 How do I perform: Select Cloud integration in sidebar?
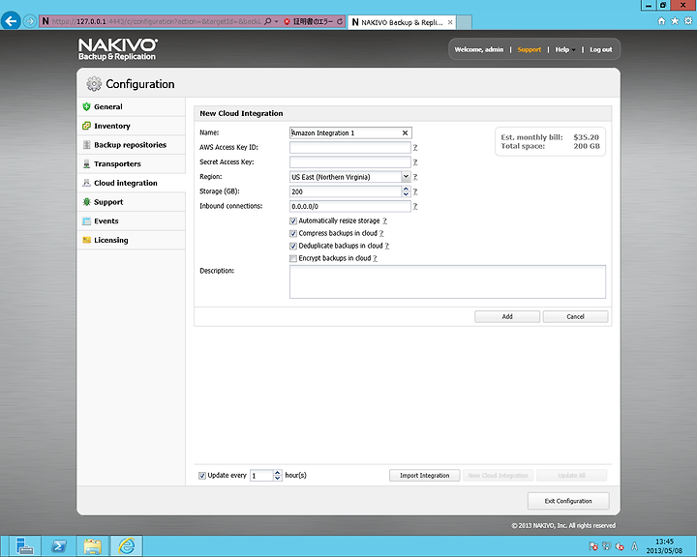(131, 183)
